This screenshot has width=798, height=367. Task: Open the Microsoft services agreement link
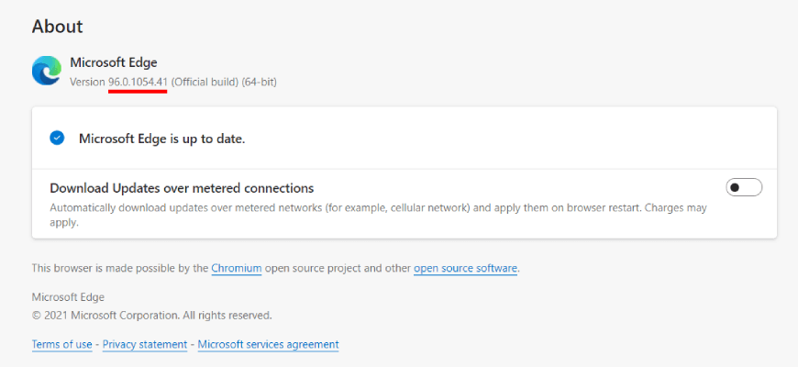tap(268, 345)
